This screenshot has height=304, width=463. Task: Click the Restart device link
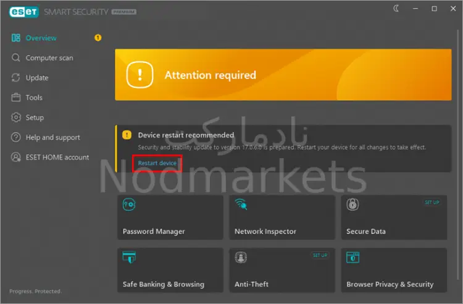click(x=157, y=163)
